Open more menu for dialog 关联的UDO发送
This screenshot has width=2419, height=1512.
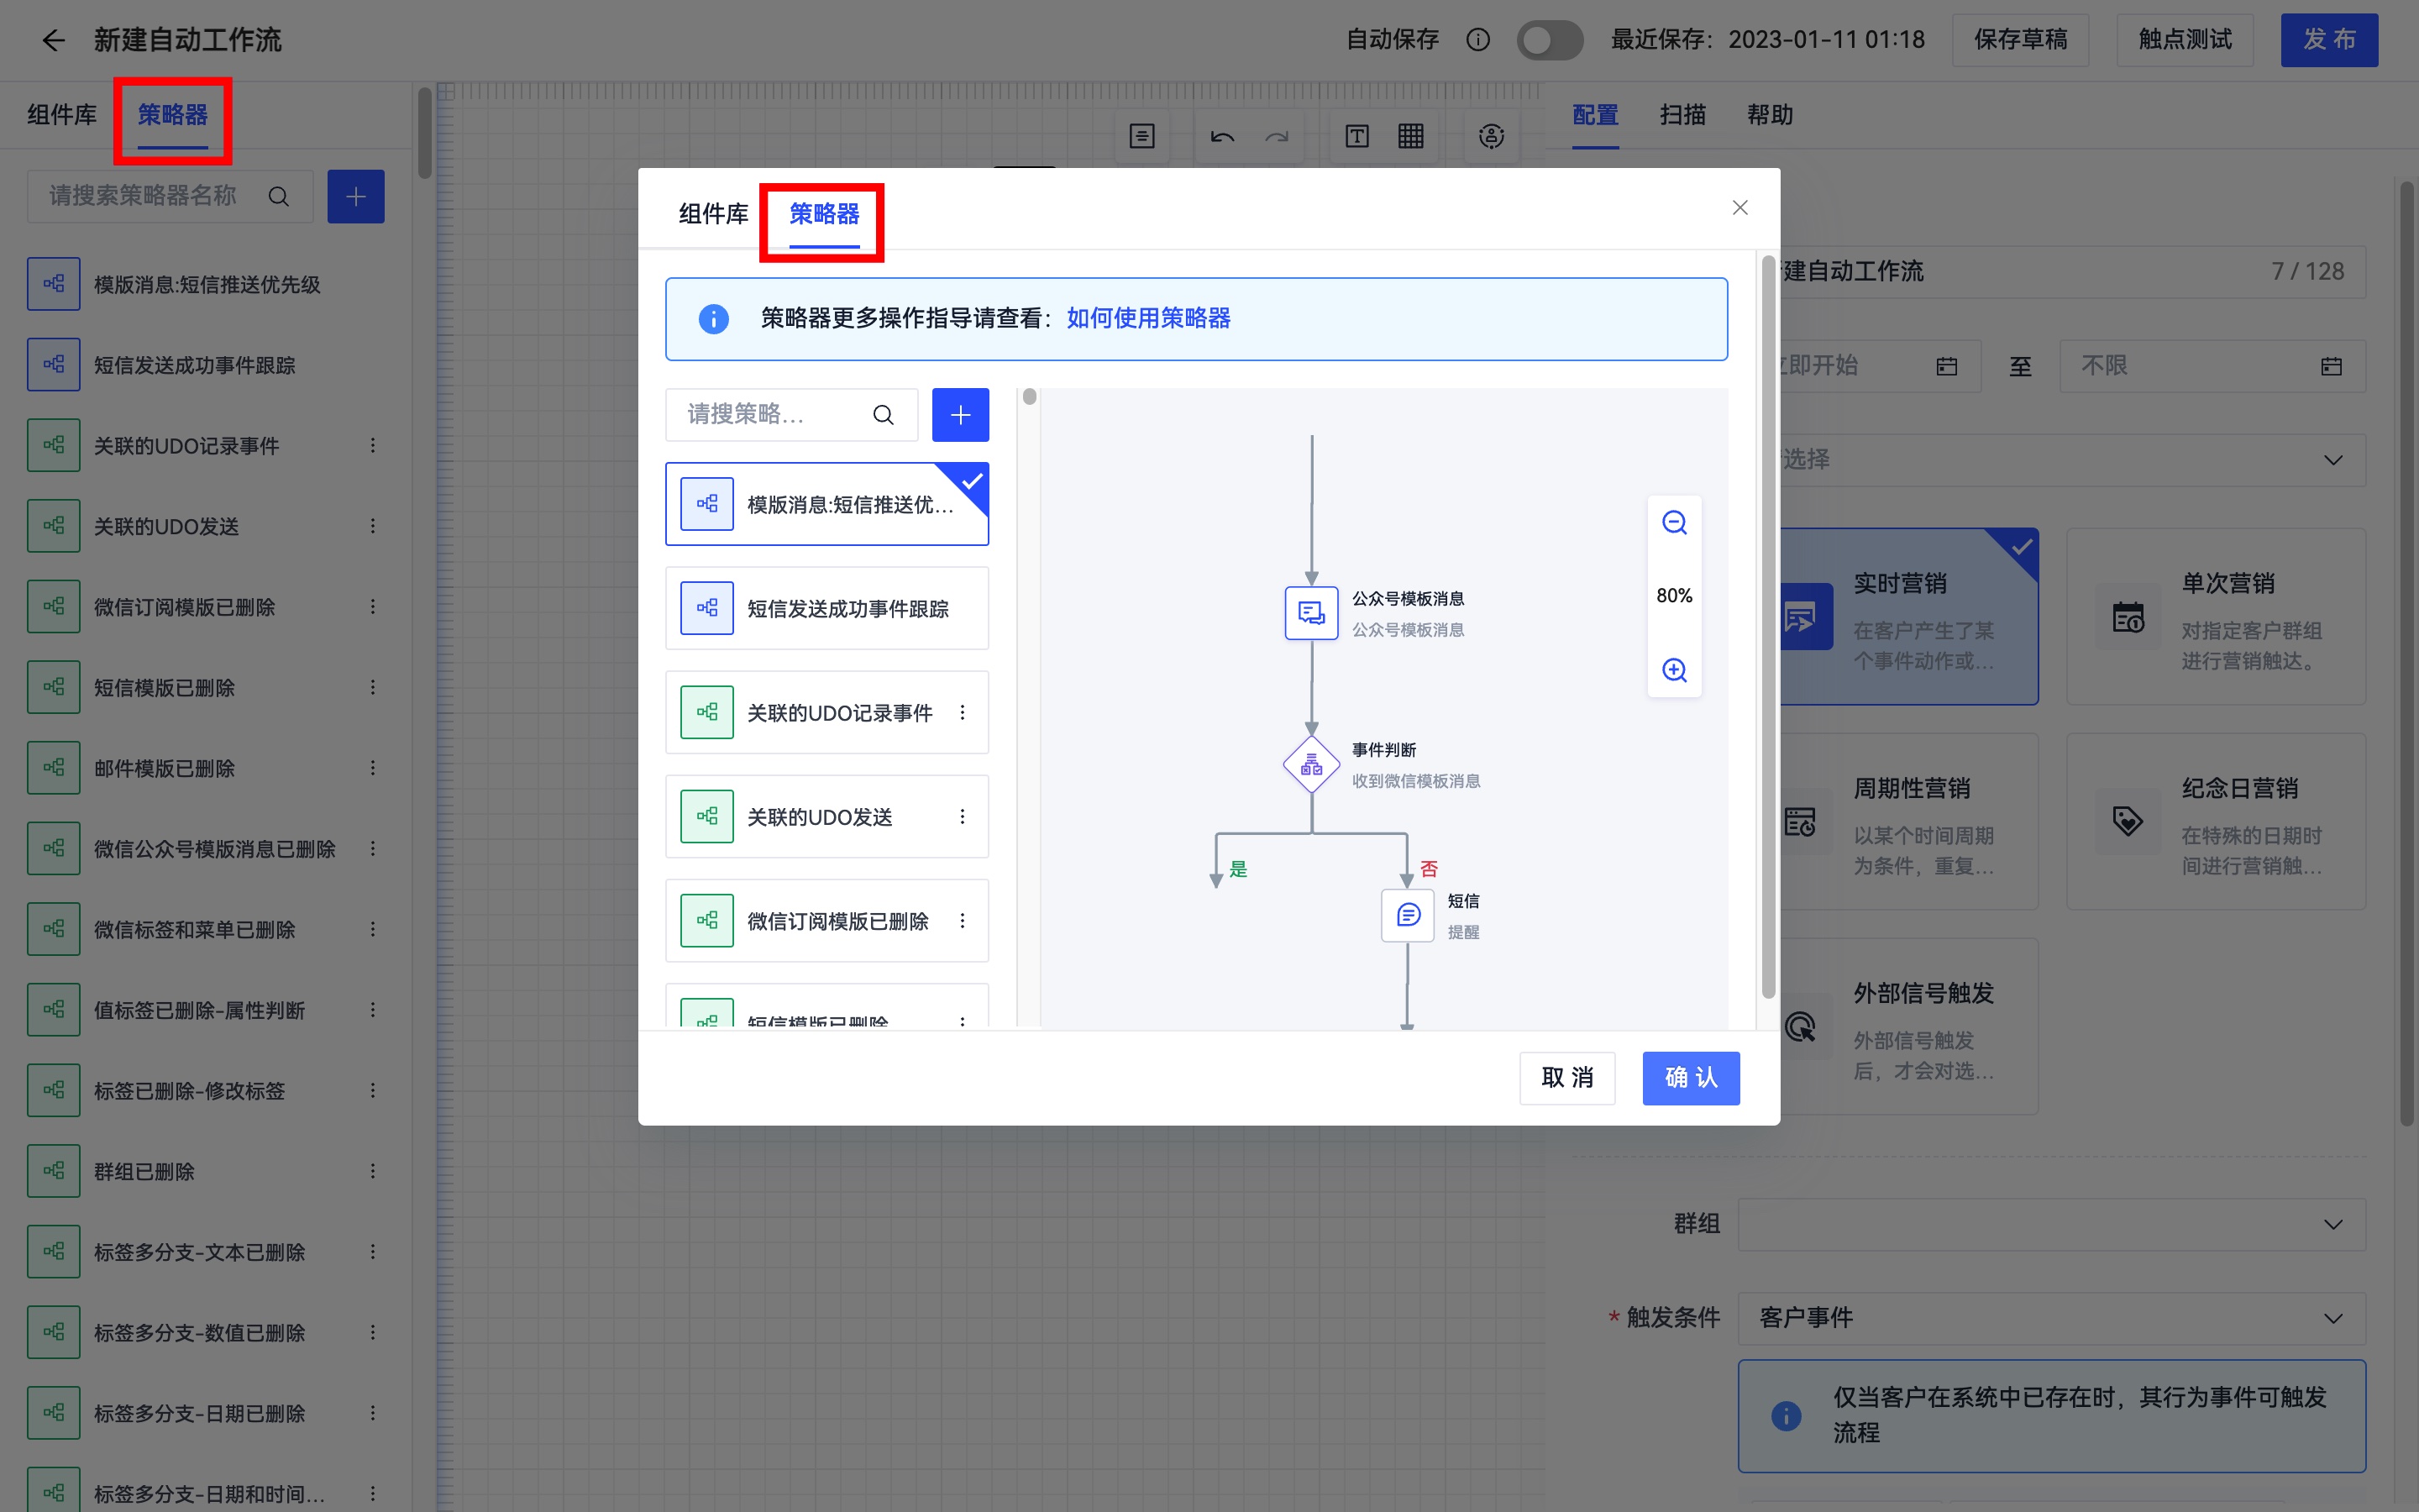pos(963,817)
